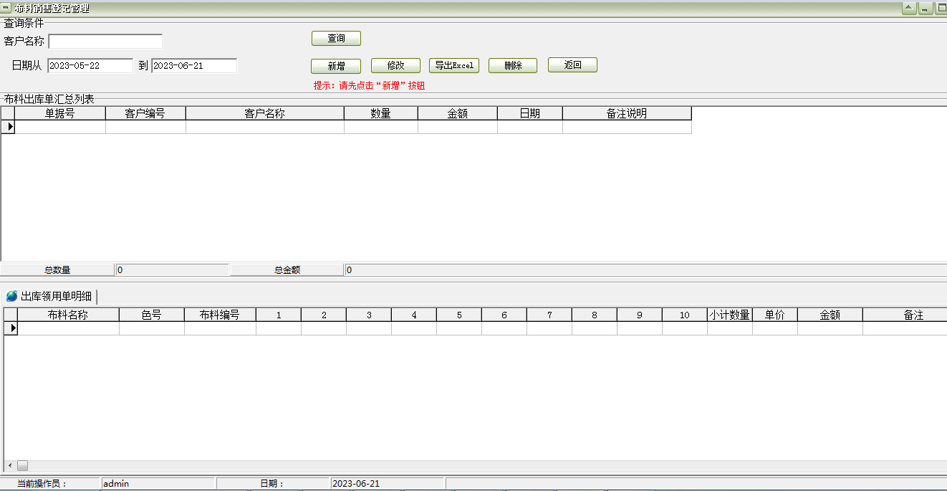
Task: Click the 布料编号 column header
Action: coord(220,315)
